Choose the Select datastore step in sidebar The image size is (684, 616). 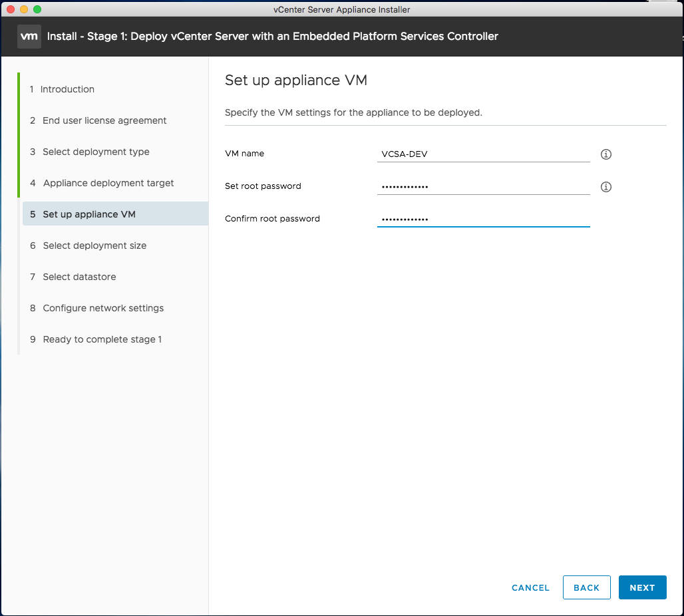point(79,277)
